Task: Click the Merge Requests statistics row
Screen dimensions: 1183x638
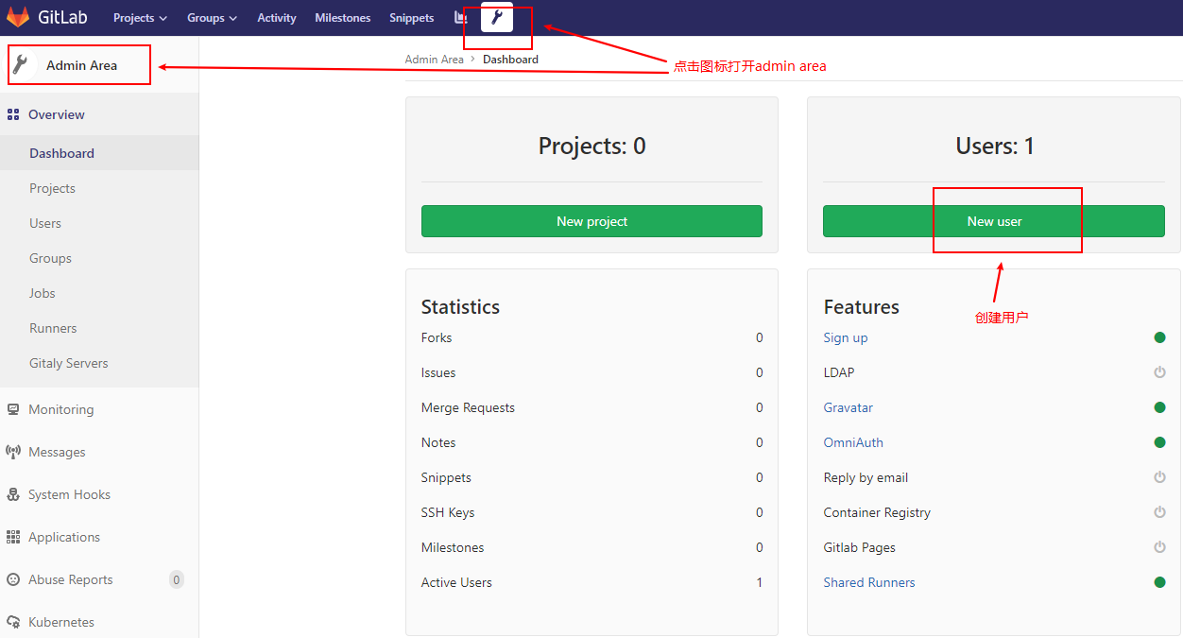Action: 591,407
